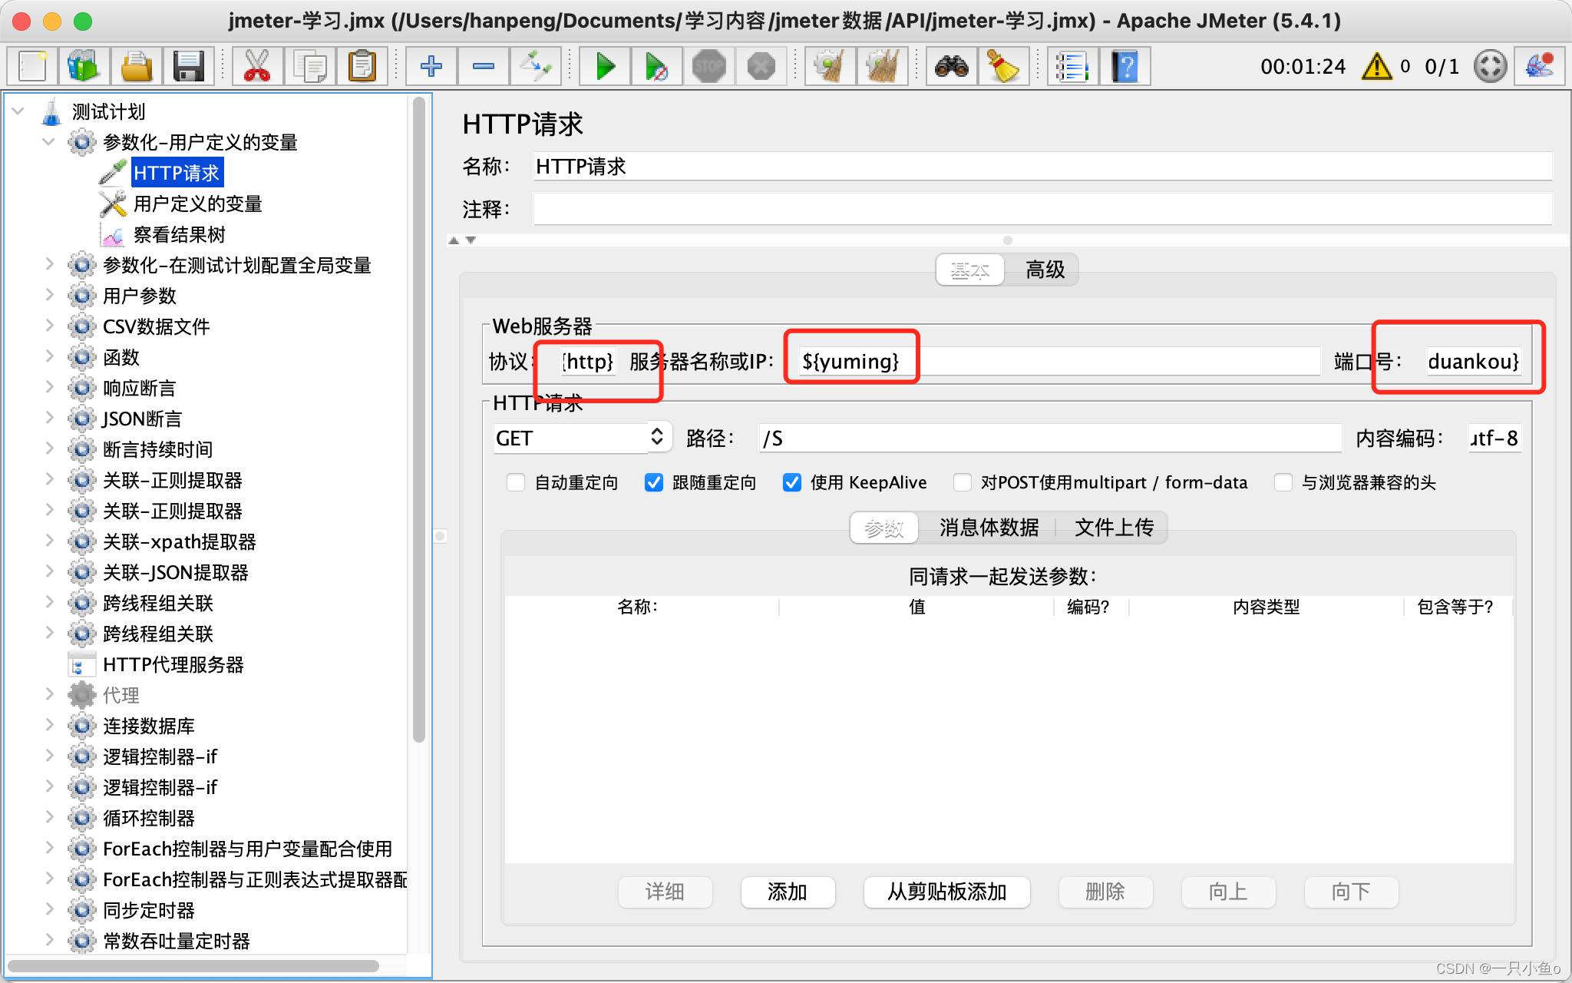Viewport: 1572px width, 983px height.
Task: Click the Cut element icon
Action: (256, 66)
